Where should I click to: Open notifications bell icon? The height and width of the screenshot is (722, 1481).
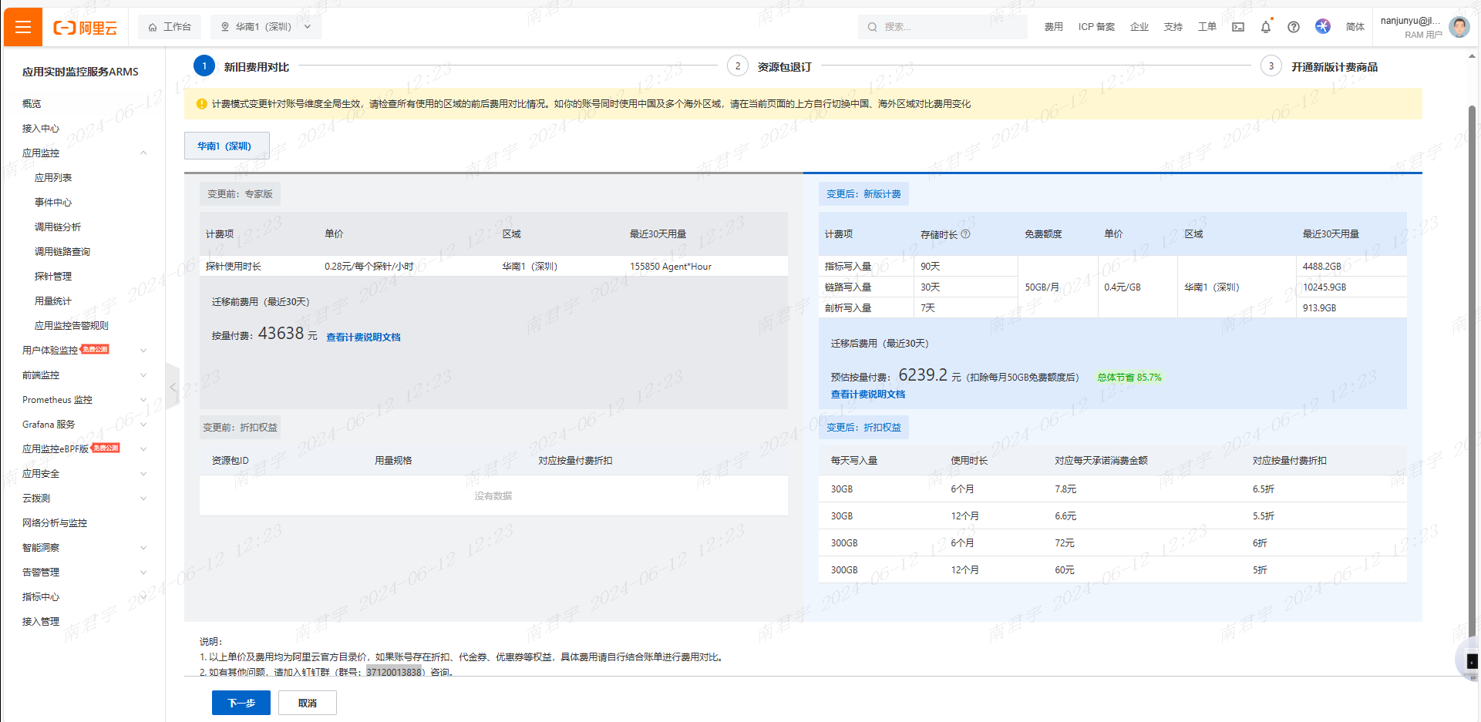click(x=1266, y=27)
